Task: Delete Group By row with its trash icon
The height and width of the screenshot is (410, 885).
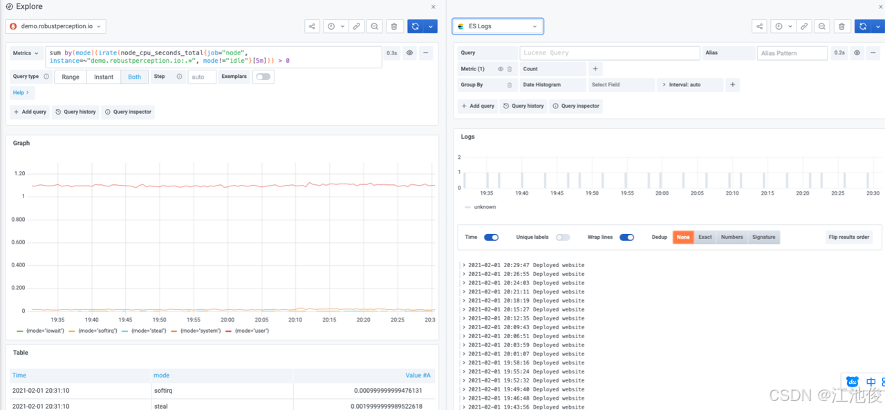Action: 510,85
